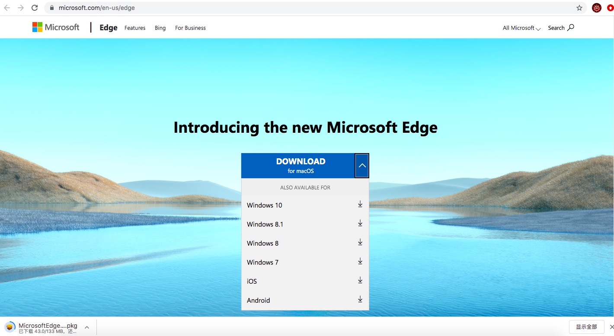This screenshot has width=614, height=336.
Task: Click the padlock icon in the address bar
Action: (x=52, y=8)
